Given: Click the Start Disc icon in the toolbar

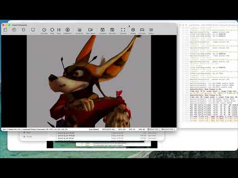Looking at the screenshot, I should 14,30.
